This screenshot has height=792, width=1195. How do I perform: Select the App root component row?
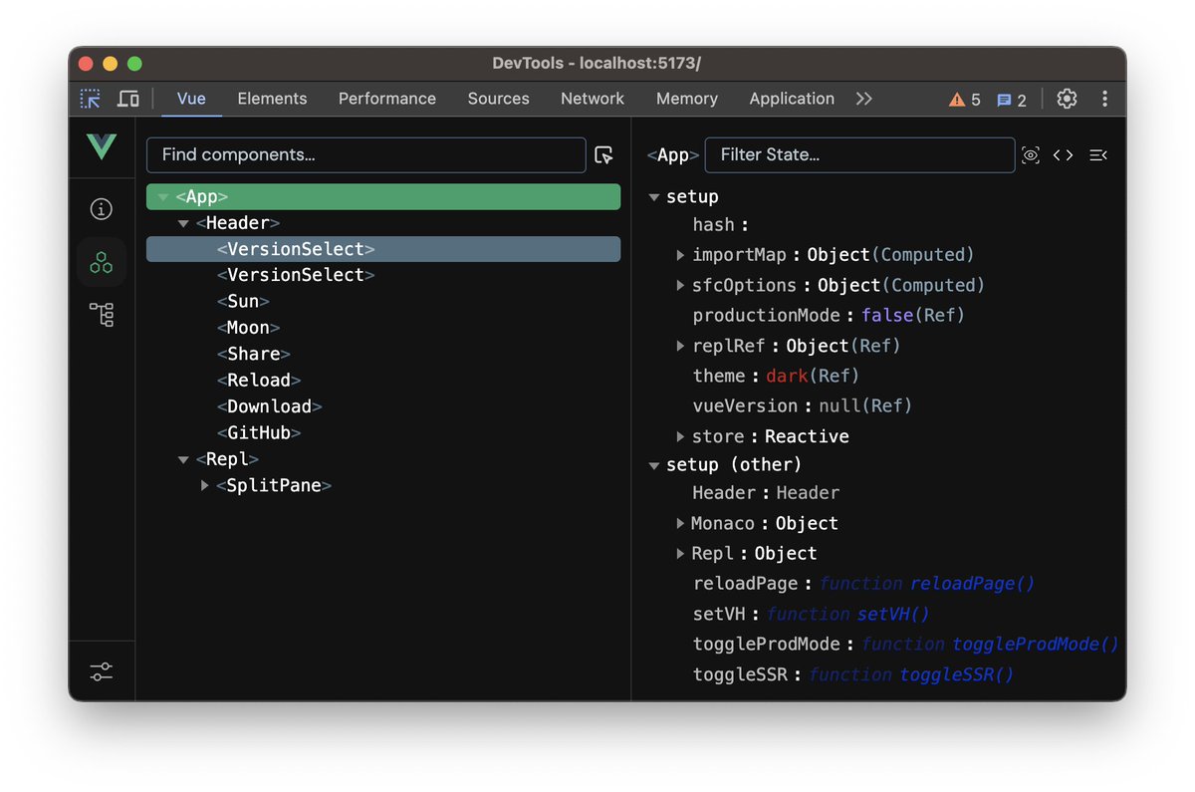click(383, 197)
